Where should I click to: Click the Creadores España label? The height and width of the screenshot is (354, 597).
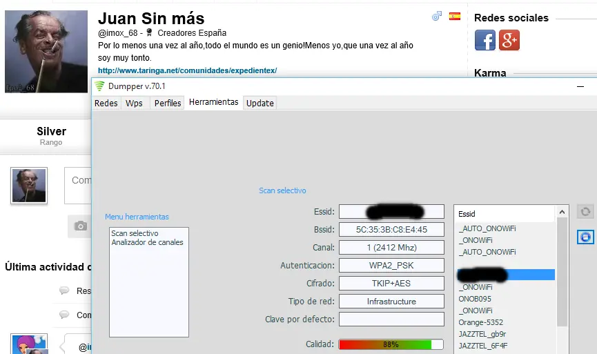[192, 33]
